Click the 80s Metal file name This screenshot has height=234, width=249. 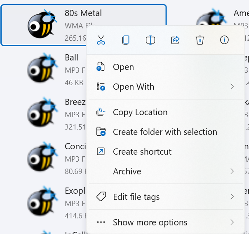click(x=83, y=13)
